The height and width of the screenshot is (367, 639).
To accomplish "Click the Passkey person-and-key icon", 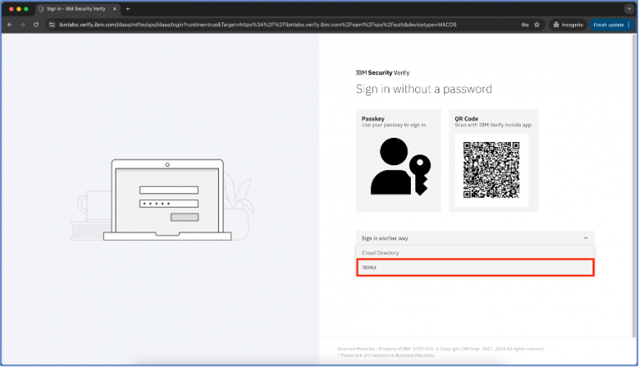I will pyautogui.click(x=398, y=167).
